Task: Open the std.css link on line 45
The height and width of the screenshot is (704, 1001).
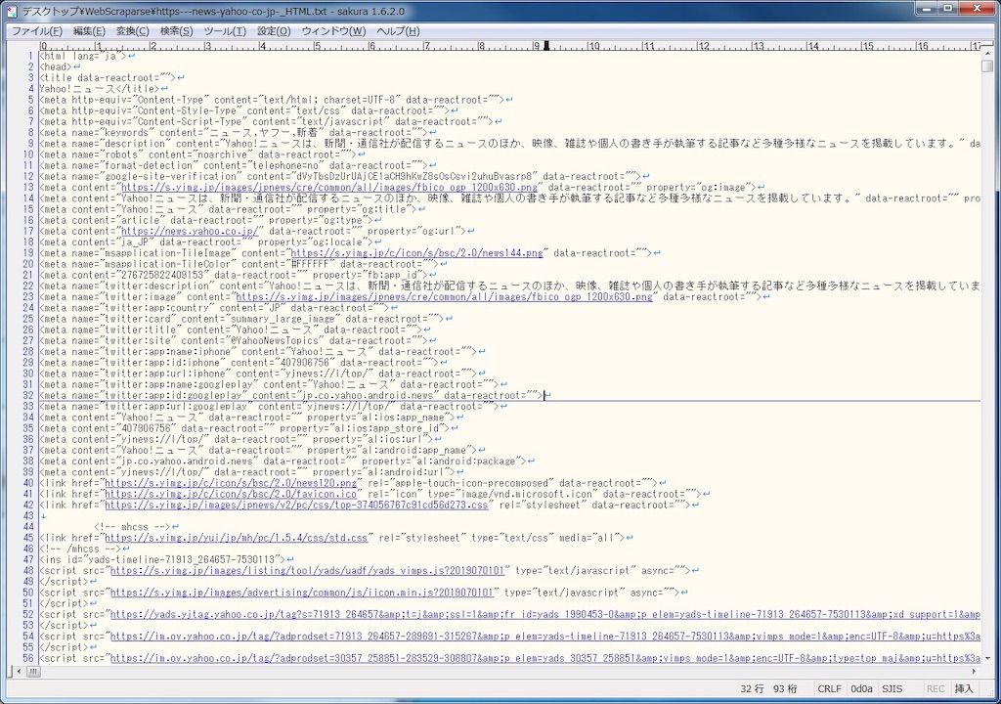Action: click(237, 538)
